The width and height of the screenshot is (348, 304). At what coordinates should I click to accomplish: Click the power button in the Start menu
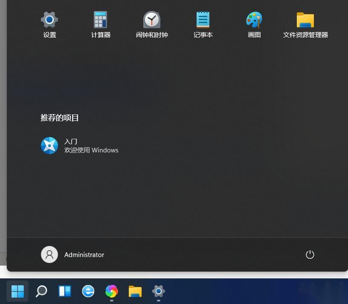click(310, 254)
